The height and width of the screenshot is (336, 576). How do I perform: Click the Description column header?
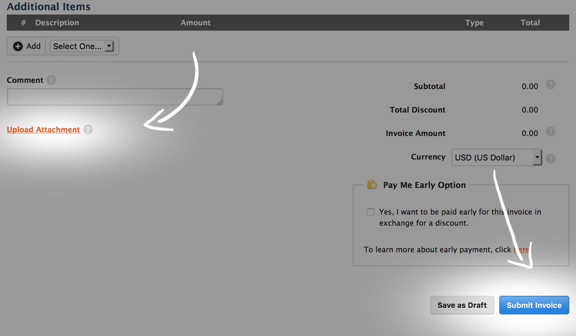(x=57, y=23)
